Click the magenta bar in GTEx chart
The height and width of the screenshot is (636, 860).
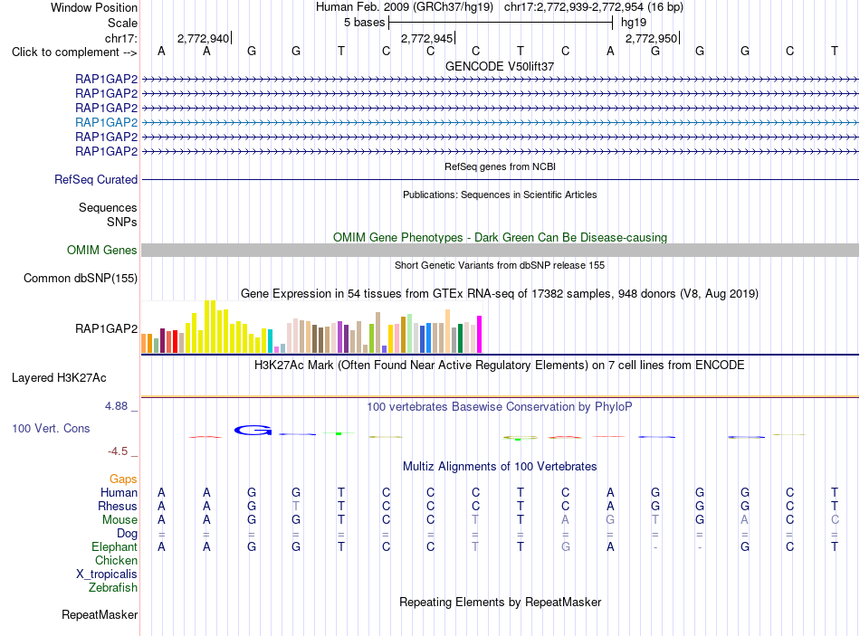(x=480, y=334)
